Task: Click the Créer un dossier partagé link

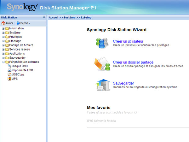Action: [133, 62]
